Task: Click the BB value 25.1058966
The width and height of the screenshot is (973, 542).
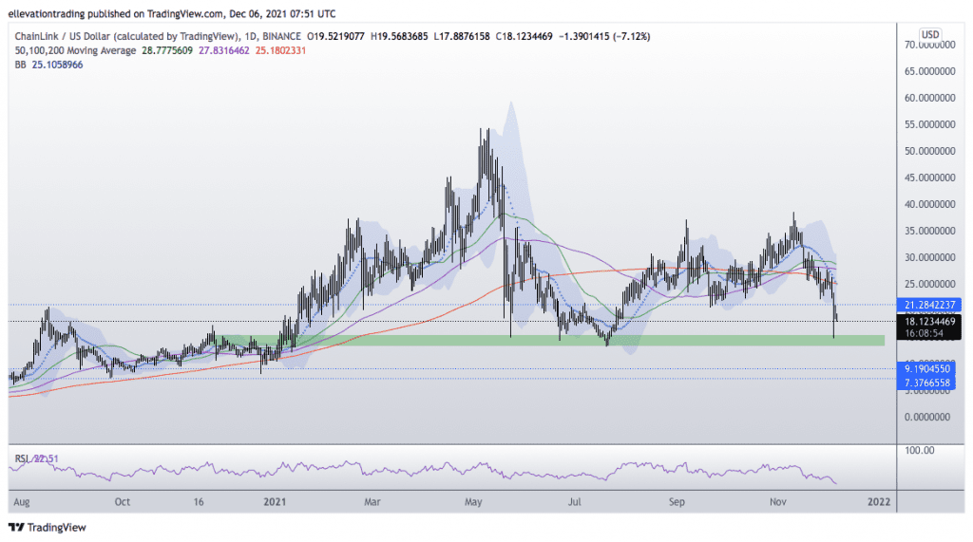Action: pos(57,65)
